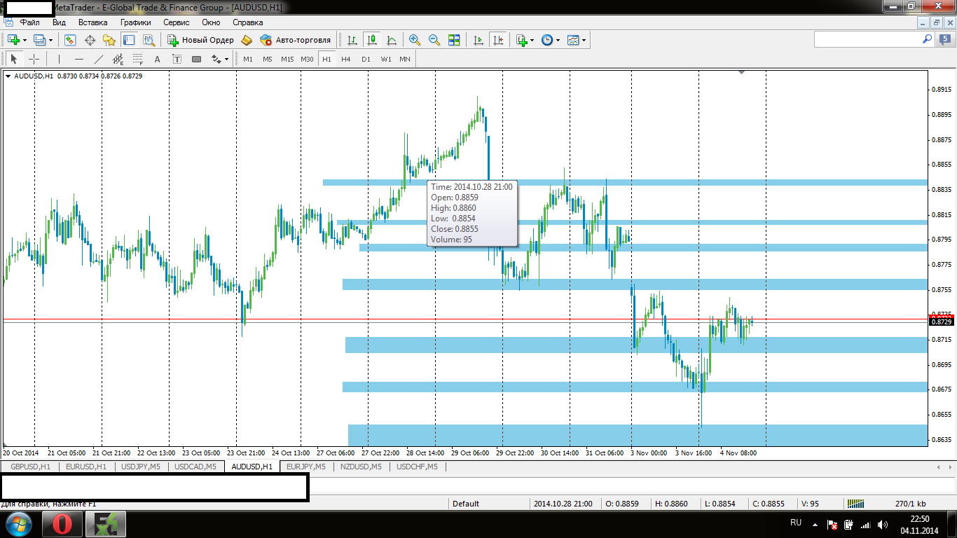957x538 pixels.
Task: Open the Сервис menu
Action: (x=177, y=22)
